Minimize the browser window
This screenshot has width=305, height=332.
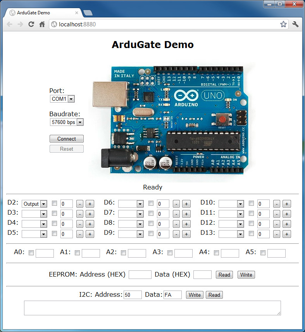269,4
